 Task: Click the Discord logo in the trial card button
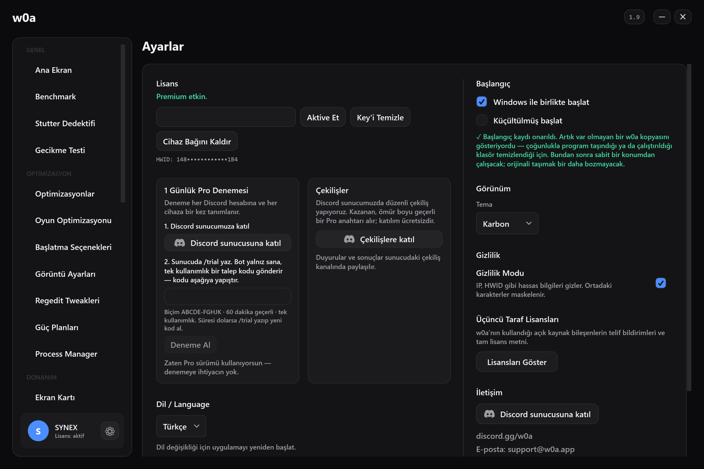tap(180, 243)
